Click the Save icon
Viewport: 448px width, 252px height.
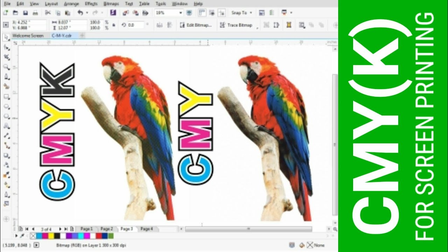pos(25,13)
